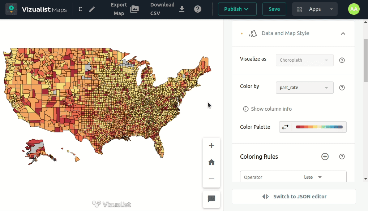The width and height of the screenshot is (368, 211).
Task: Collapse the Data and Map Style section
Action: click(x=343, y=33)
